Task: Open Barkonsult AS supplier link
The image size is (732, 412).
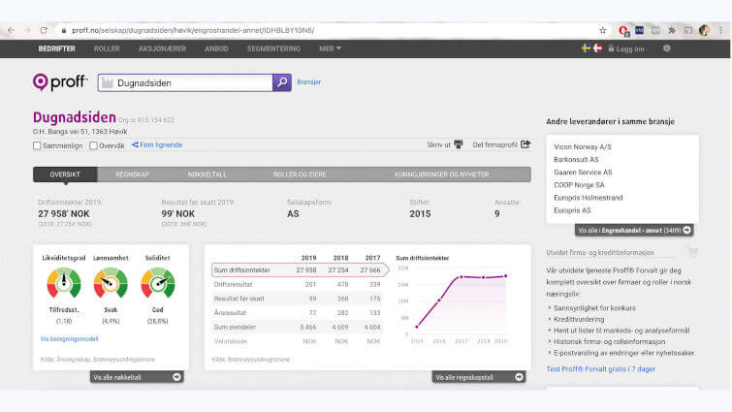Action: pyautogui.click(x=576, y=160)
